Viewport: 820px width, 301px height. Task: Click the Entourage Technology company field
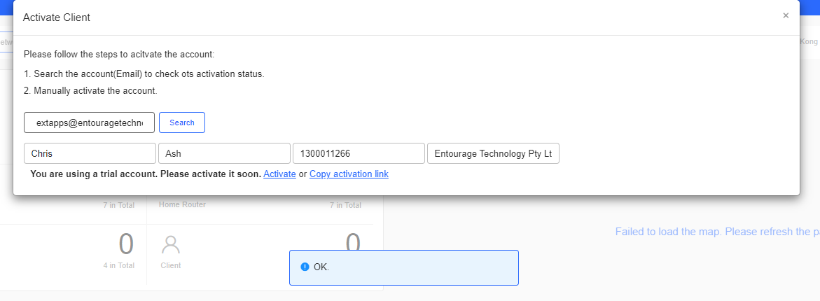[x=493, y=153]
